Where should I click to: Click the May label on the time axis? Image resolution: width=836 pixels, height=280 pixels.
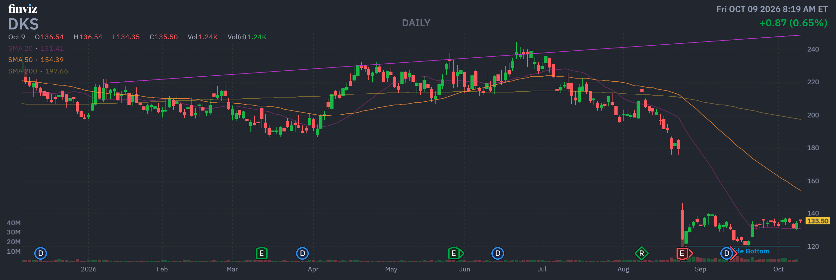coord(391,269)
